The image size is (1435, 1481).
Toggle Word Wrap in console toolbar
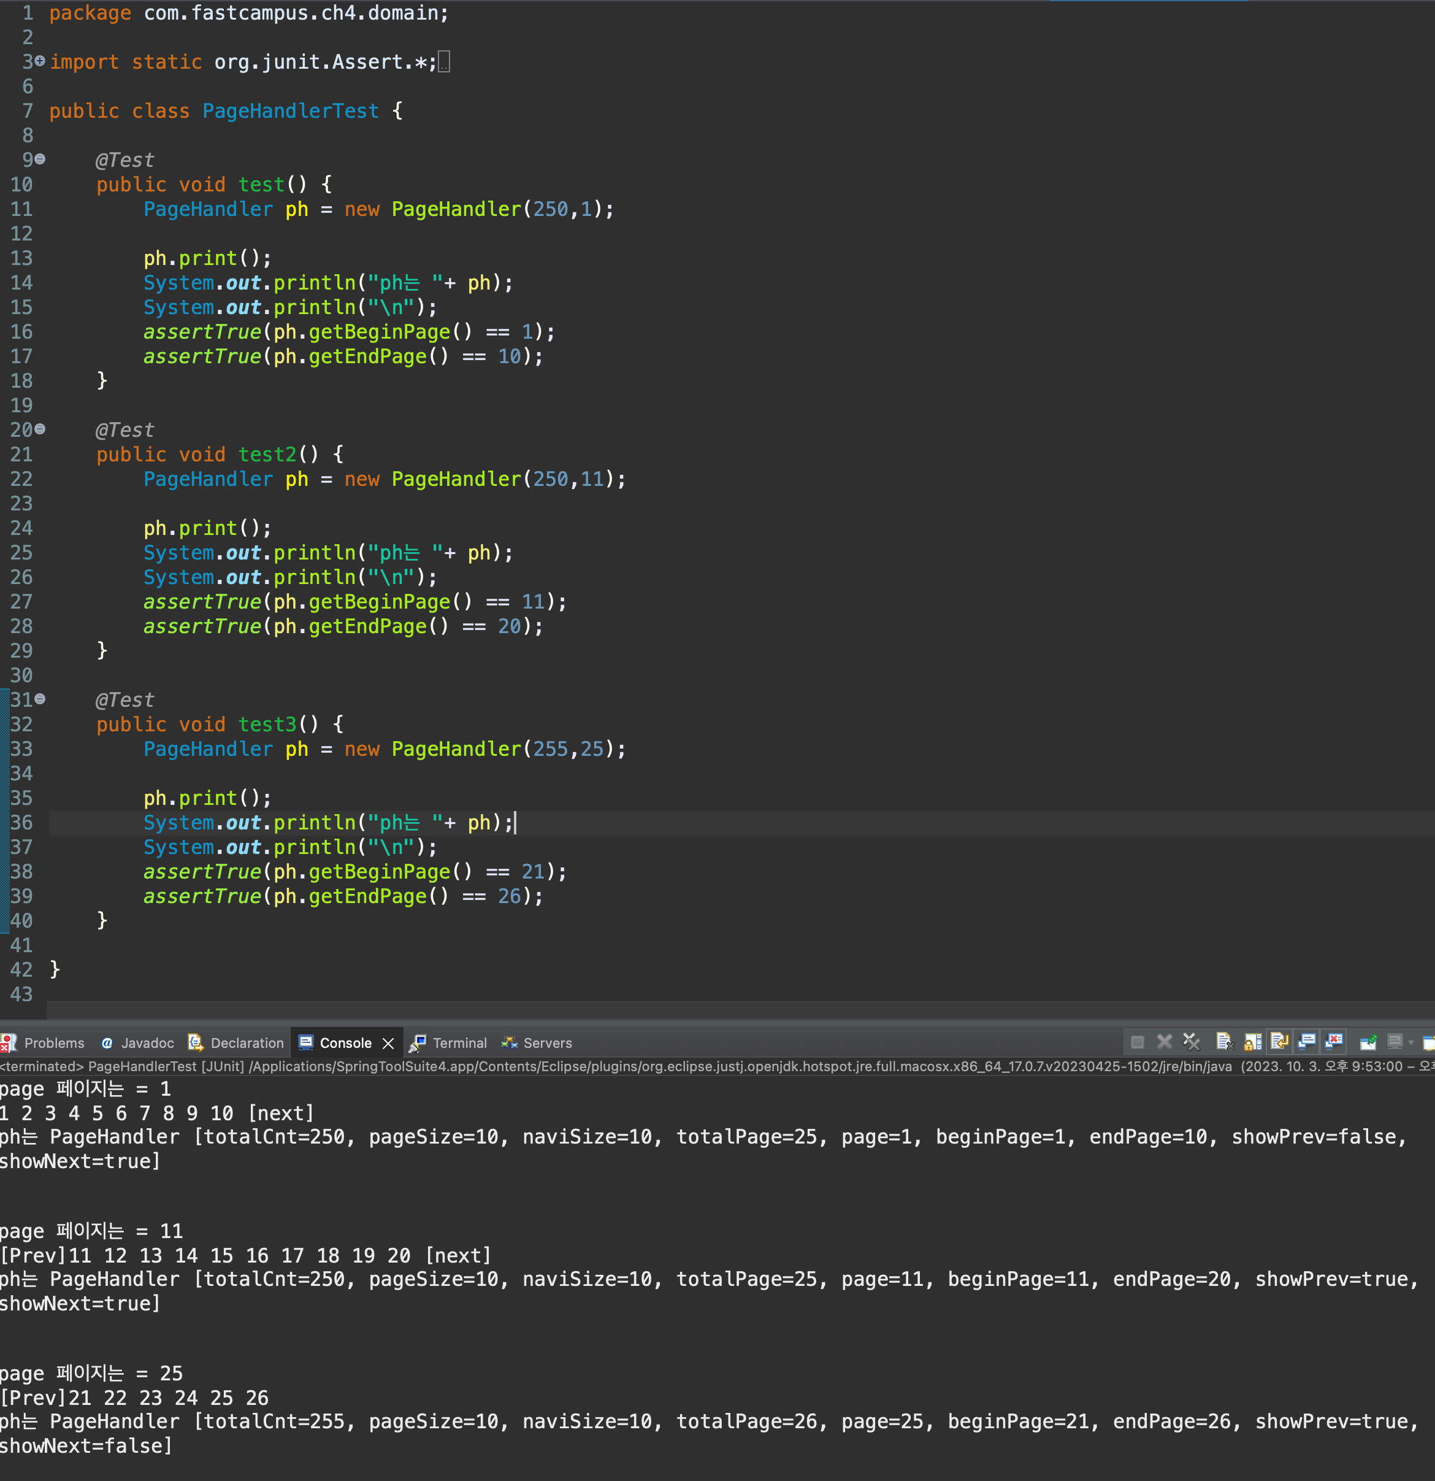1279,1042
